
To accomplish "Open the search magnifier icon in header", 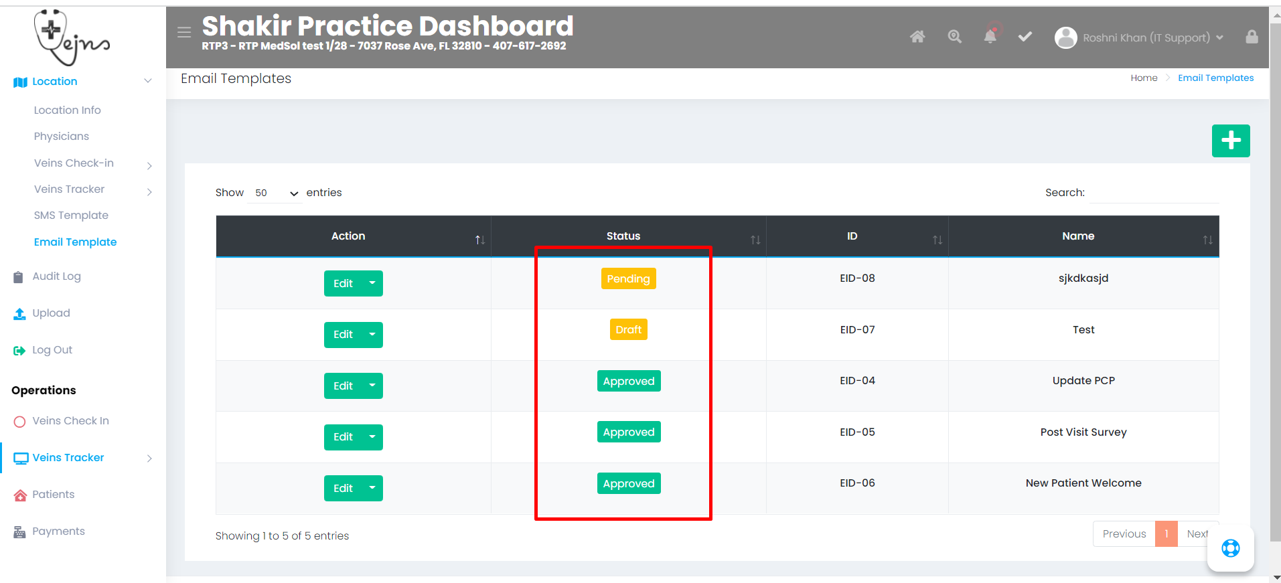I will click(x=954, y=37).
